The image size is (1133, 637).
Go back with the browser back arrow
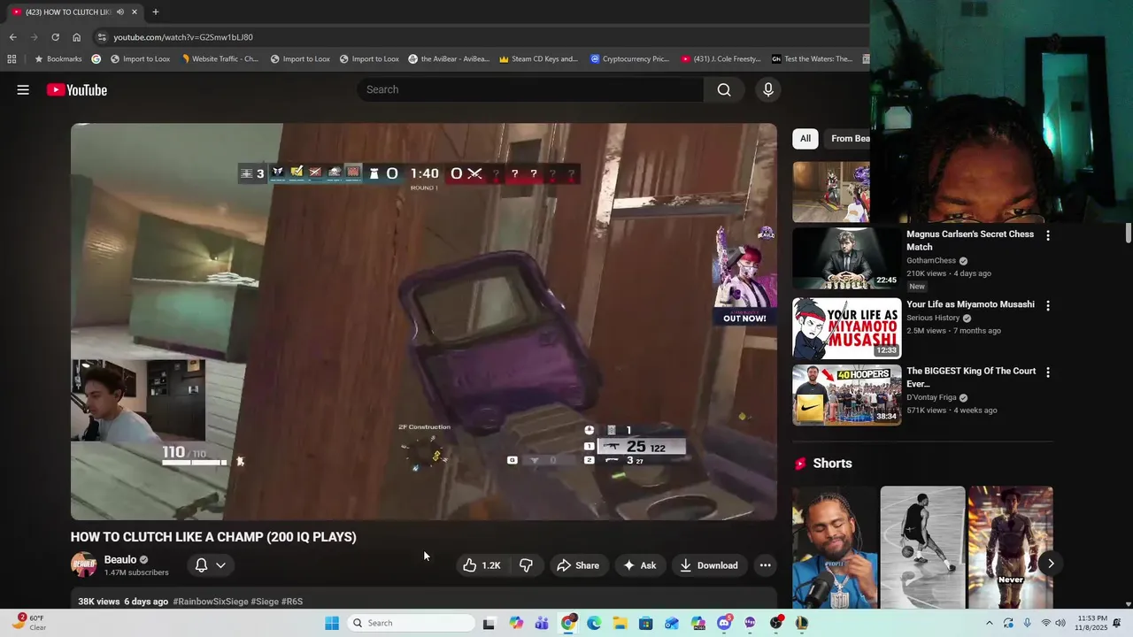tap(12, 37)
